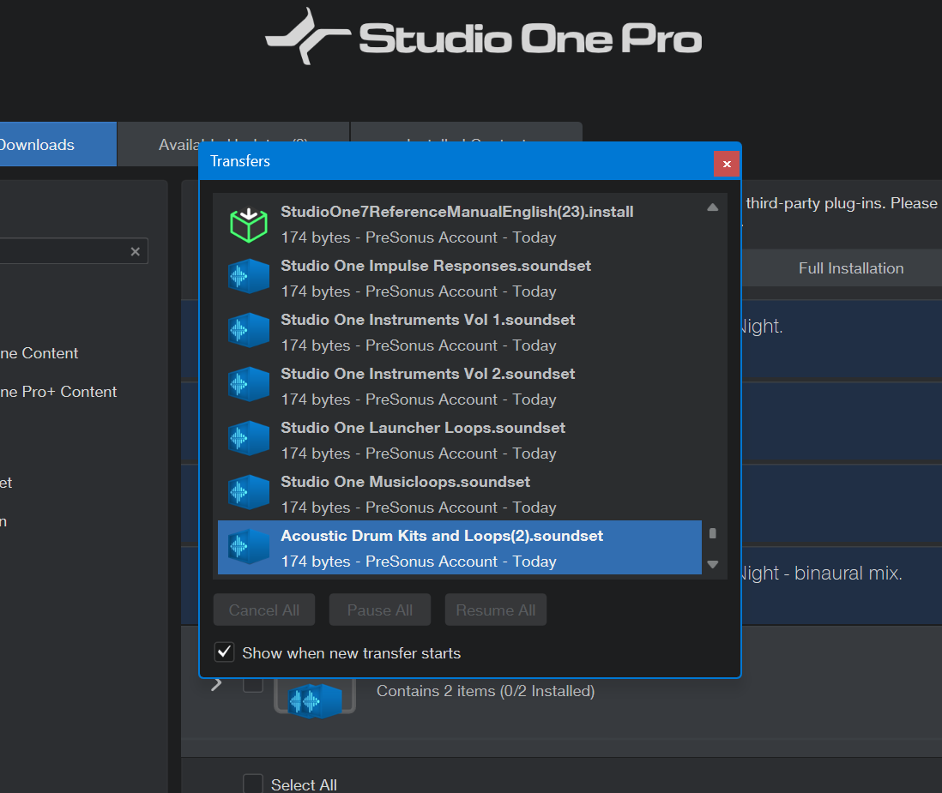This screenshot has width=942, height=793.
Task: Select 'Studio One Launcher Loops.soundset' transfer
Action: coord(460,440)
